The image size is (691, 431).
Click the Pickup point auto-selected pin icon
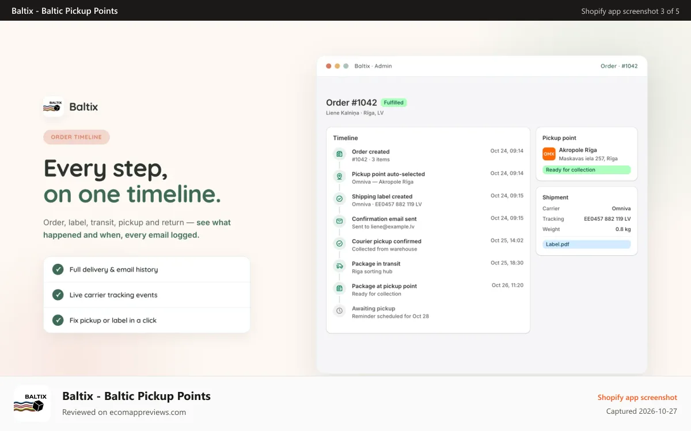point(340,176)
